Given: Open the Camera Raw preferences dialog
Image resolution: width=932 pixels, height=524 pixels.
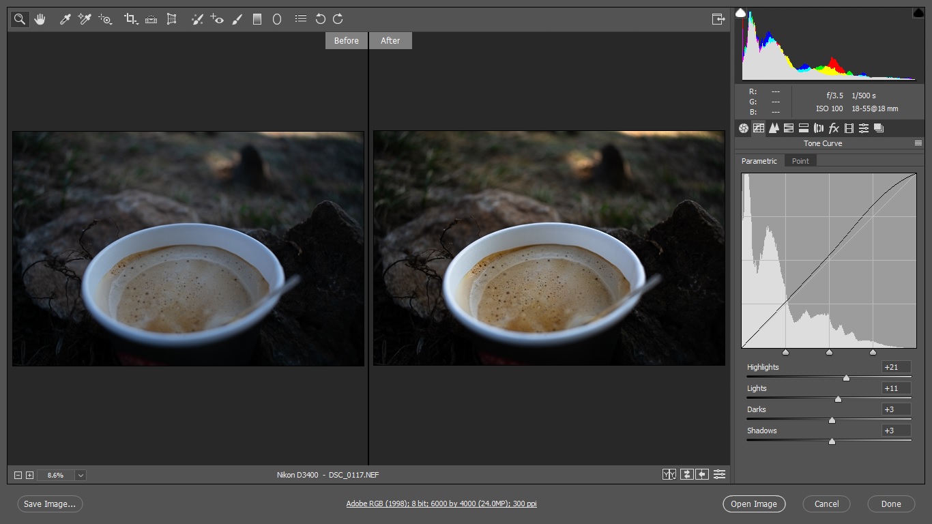Looking at the screenshot, I should (x=300, y=20).
